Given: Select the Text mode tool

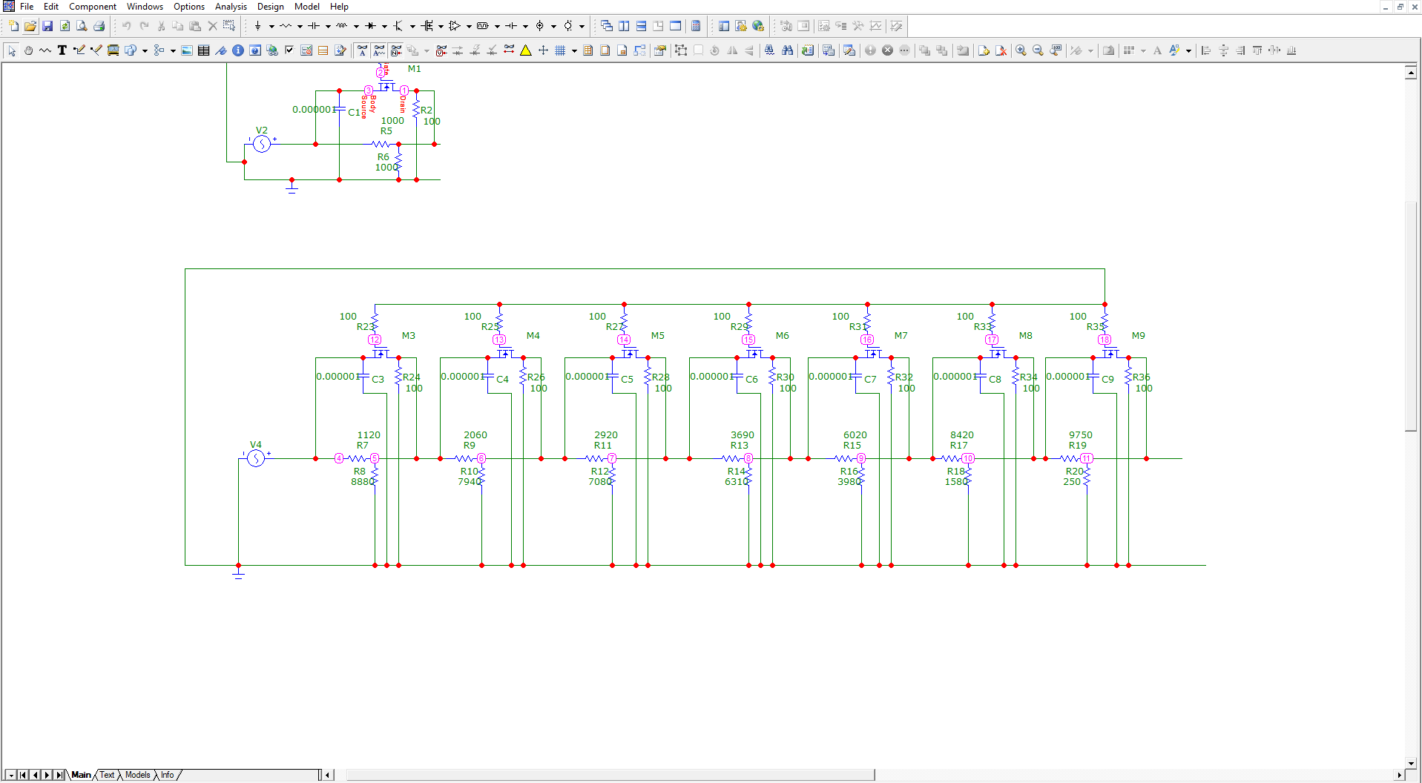Looking at the screenshot, I should [x=62, y=50].
